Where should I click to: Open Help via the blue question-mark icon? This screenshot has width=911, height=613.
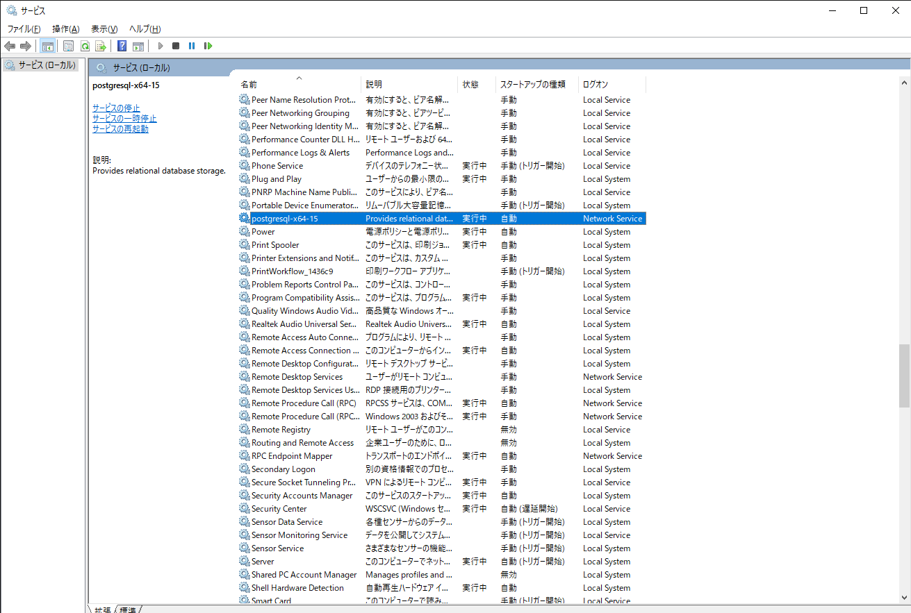point(122,46)
